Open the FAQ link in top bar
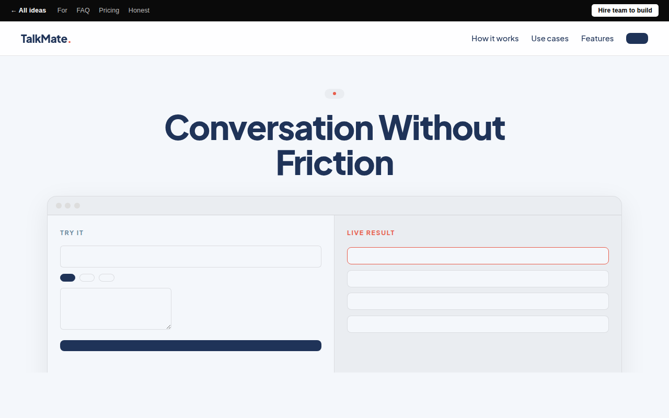Image resolution: width=669 pixels, height=418 pixels. 83,10
